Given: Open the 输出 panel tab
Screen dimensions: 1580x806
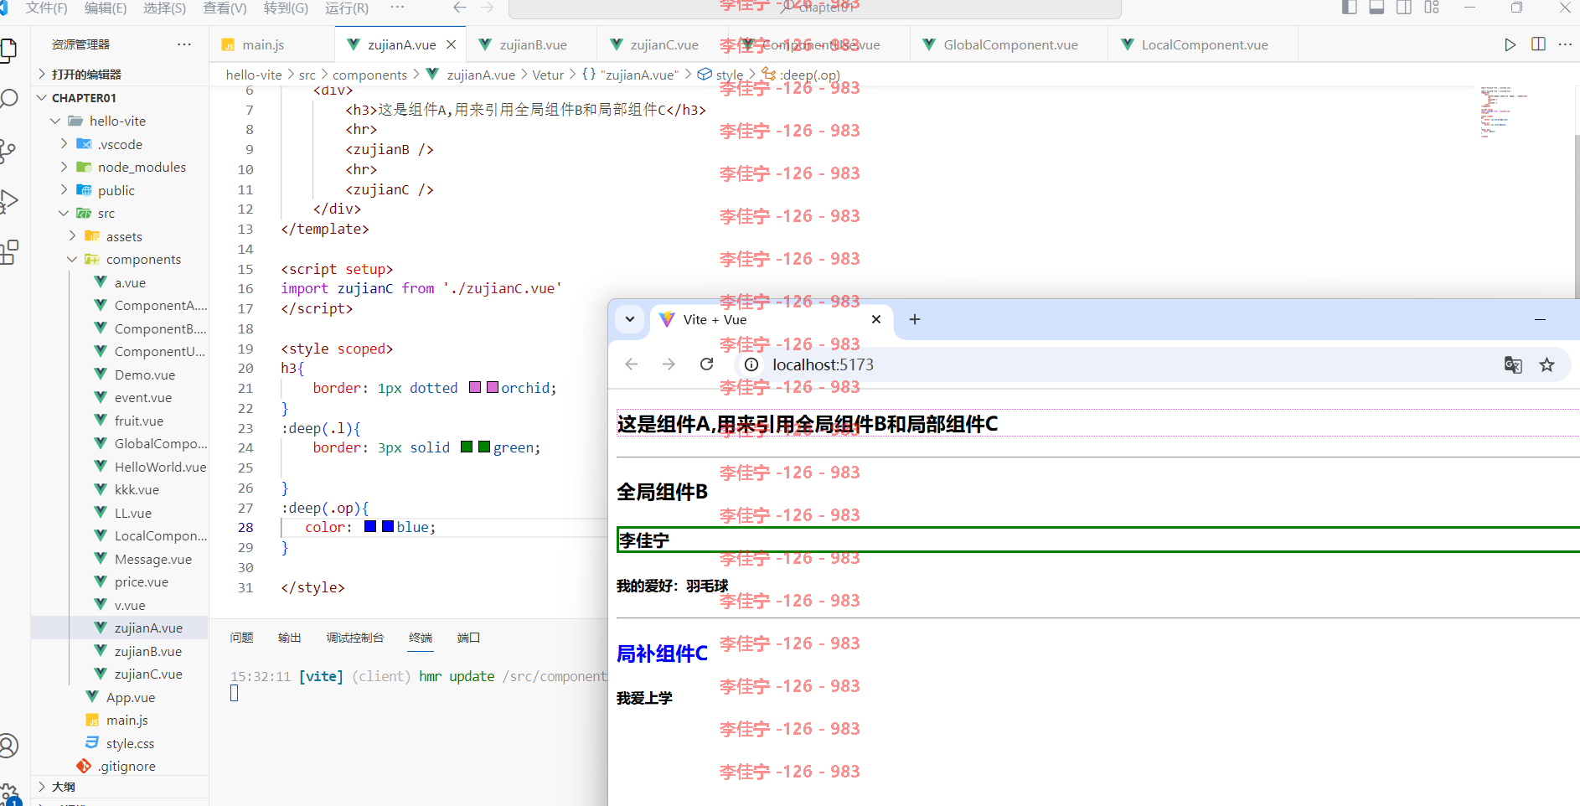Looking at the screenshot, I should point(289,638).
